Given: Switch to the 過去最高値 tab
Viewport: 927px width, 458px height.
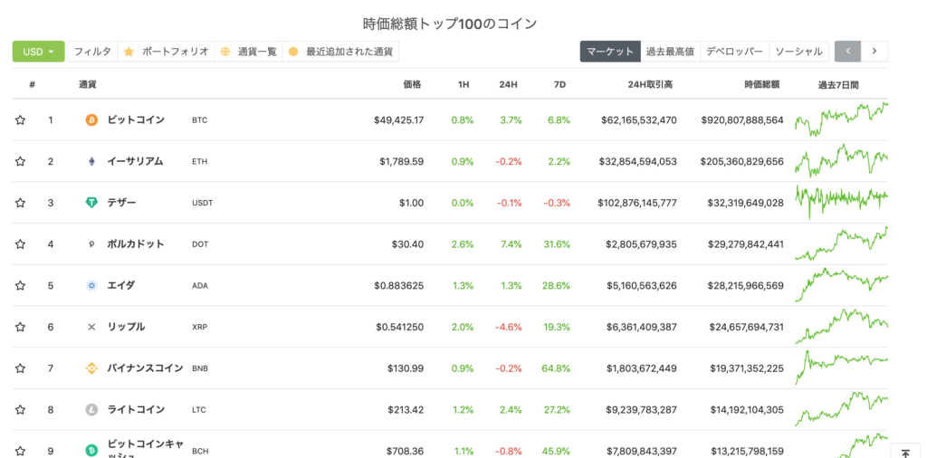Looking at the screenshot, I should [671, 52].
